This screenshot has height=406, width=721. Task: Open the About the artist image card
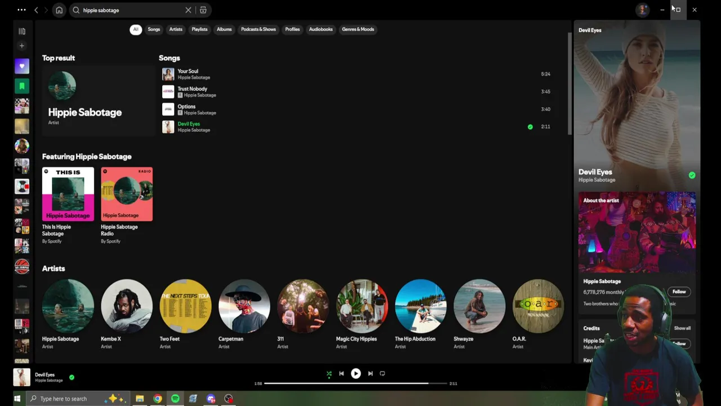click(637, 232)
